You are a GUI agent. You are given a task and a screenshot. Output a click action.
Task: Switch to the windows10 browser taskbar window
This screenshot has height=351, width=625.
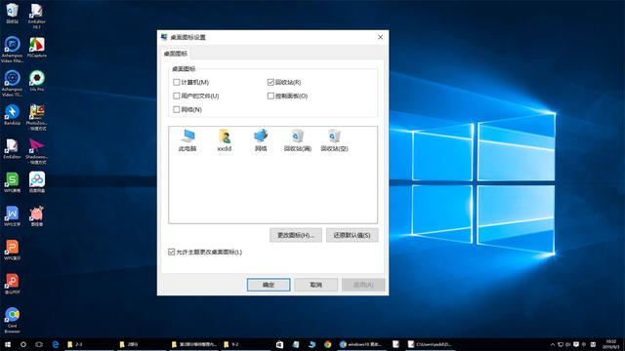[x=361, y=344]
